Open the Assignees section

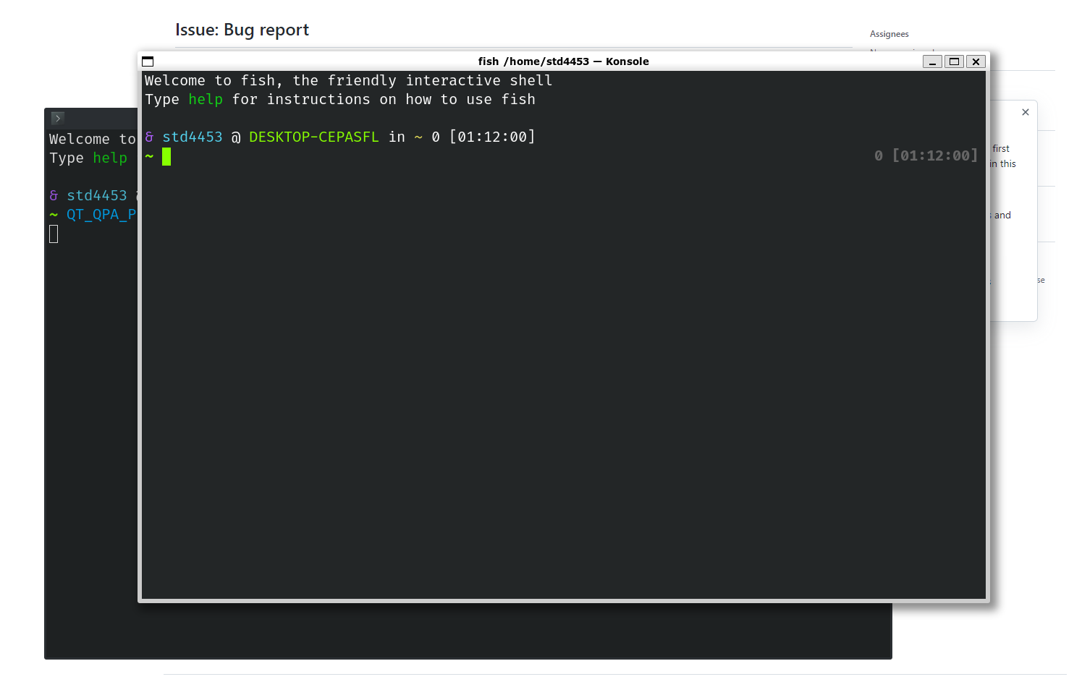pyautogui.click(x=889, y=34)
